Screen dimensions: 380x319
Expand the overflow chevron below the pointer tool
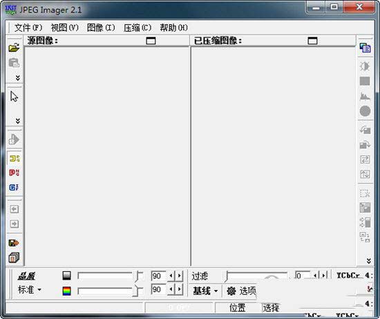[18, 121]
